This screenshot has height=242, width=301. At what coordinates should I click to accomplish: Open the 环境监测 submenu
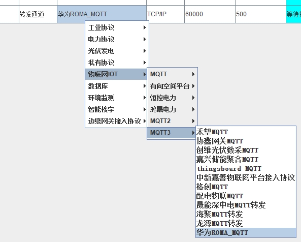pyautogui.click(x=116, y=98)
